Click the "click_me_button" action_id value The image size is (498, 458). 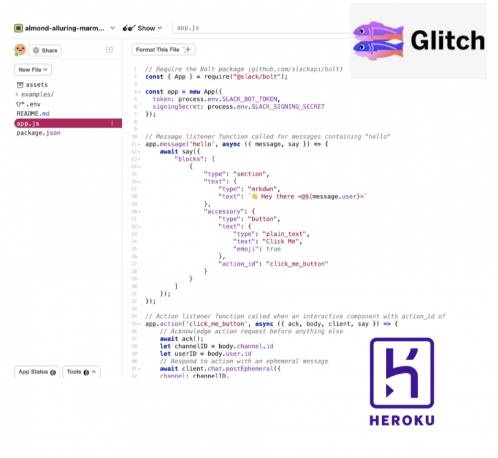click(x=296, y=264)
